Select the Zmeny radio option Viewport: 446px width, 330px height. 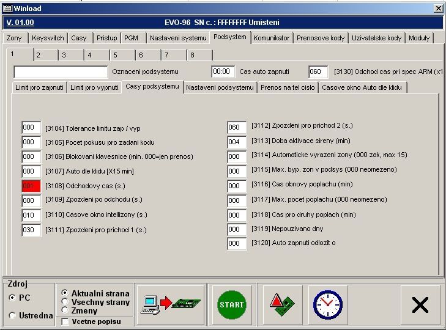click(65, 310)
